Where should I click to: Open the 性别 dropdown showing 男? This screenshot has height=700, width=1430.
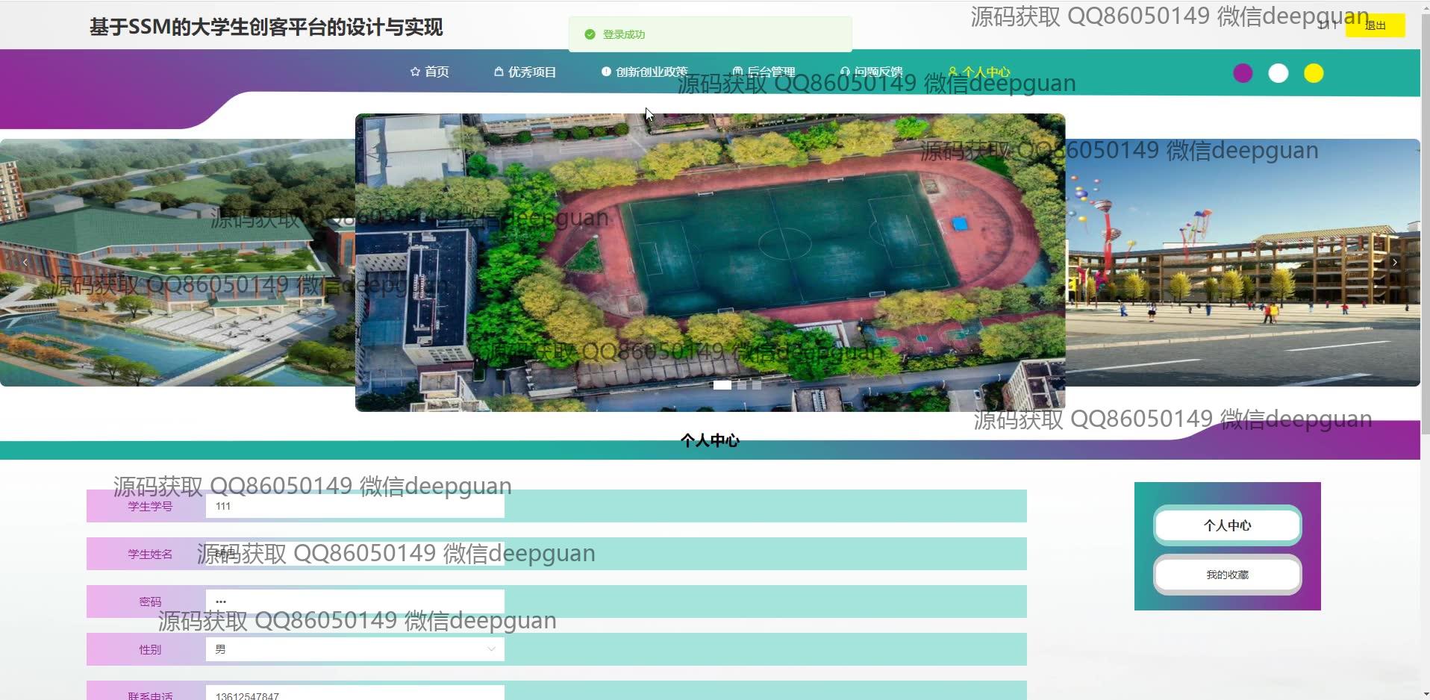355,649
